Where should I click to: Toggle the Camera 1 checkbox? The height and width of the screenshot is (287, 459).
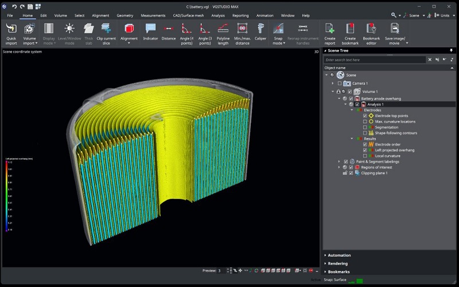[340, 83]
